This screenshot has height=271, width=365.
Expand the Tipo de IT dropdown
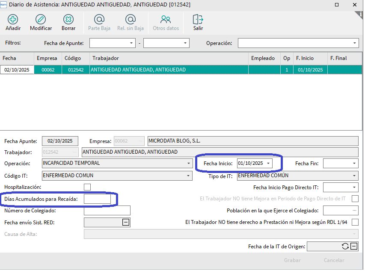[x=354, y=176]
